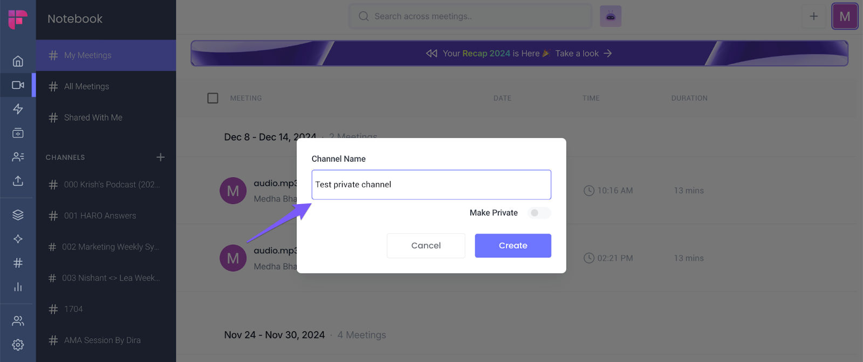
Task: Open the bar chart analytics icon
Action: point(18,287)
